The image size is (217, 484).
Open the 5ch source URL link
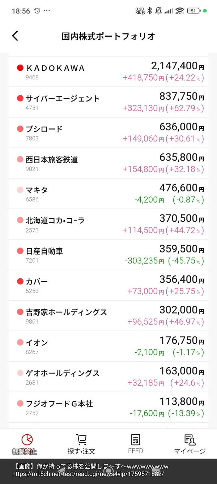point(88,474)
